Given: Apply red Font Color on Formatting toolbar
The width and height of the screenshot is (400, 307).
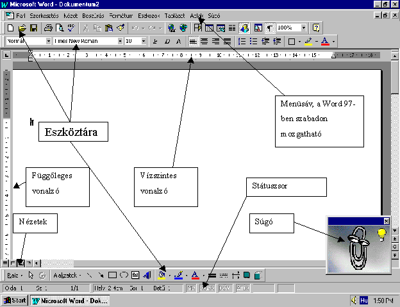Looking at the screenshot, I should click(325, 41).
